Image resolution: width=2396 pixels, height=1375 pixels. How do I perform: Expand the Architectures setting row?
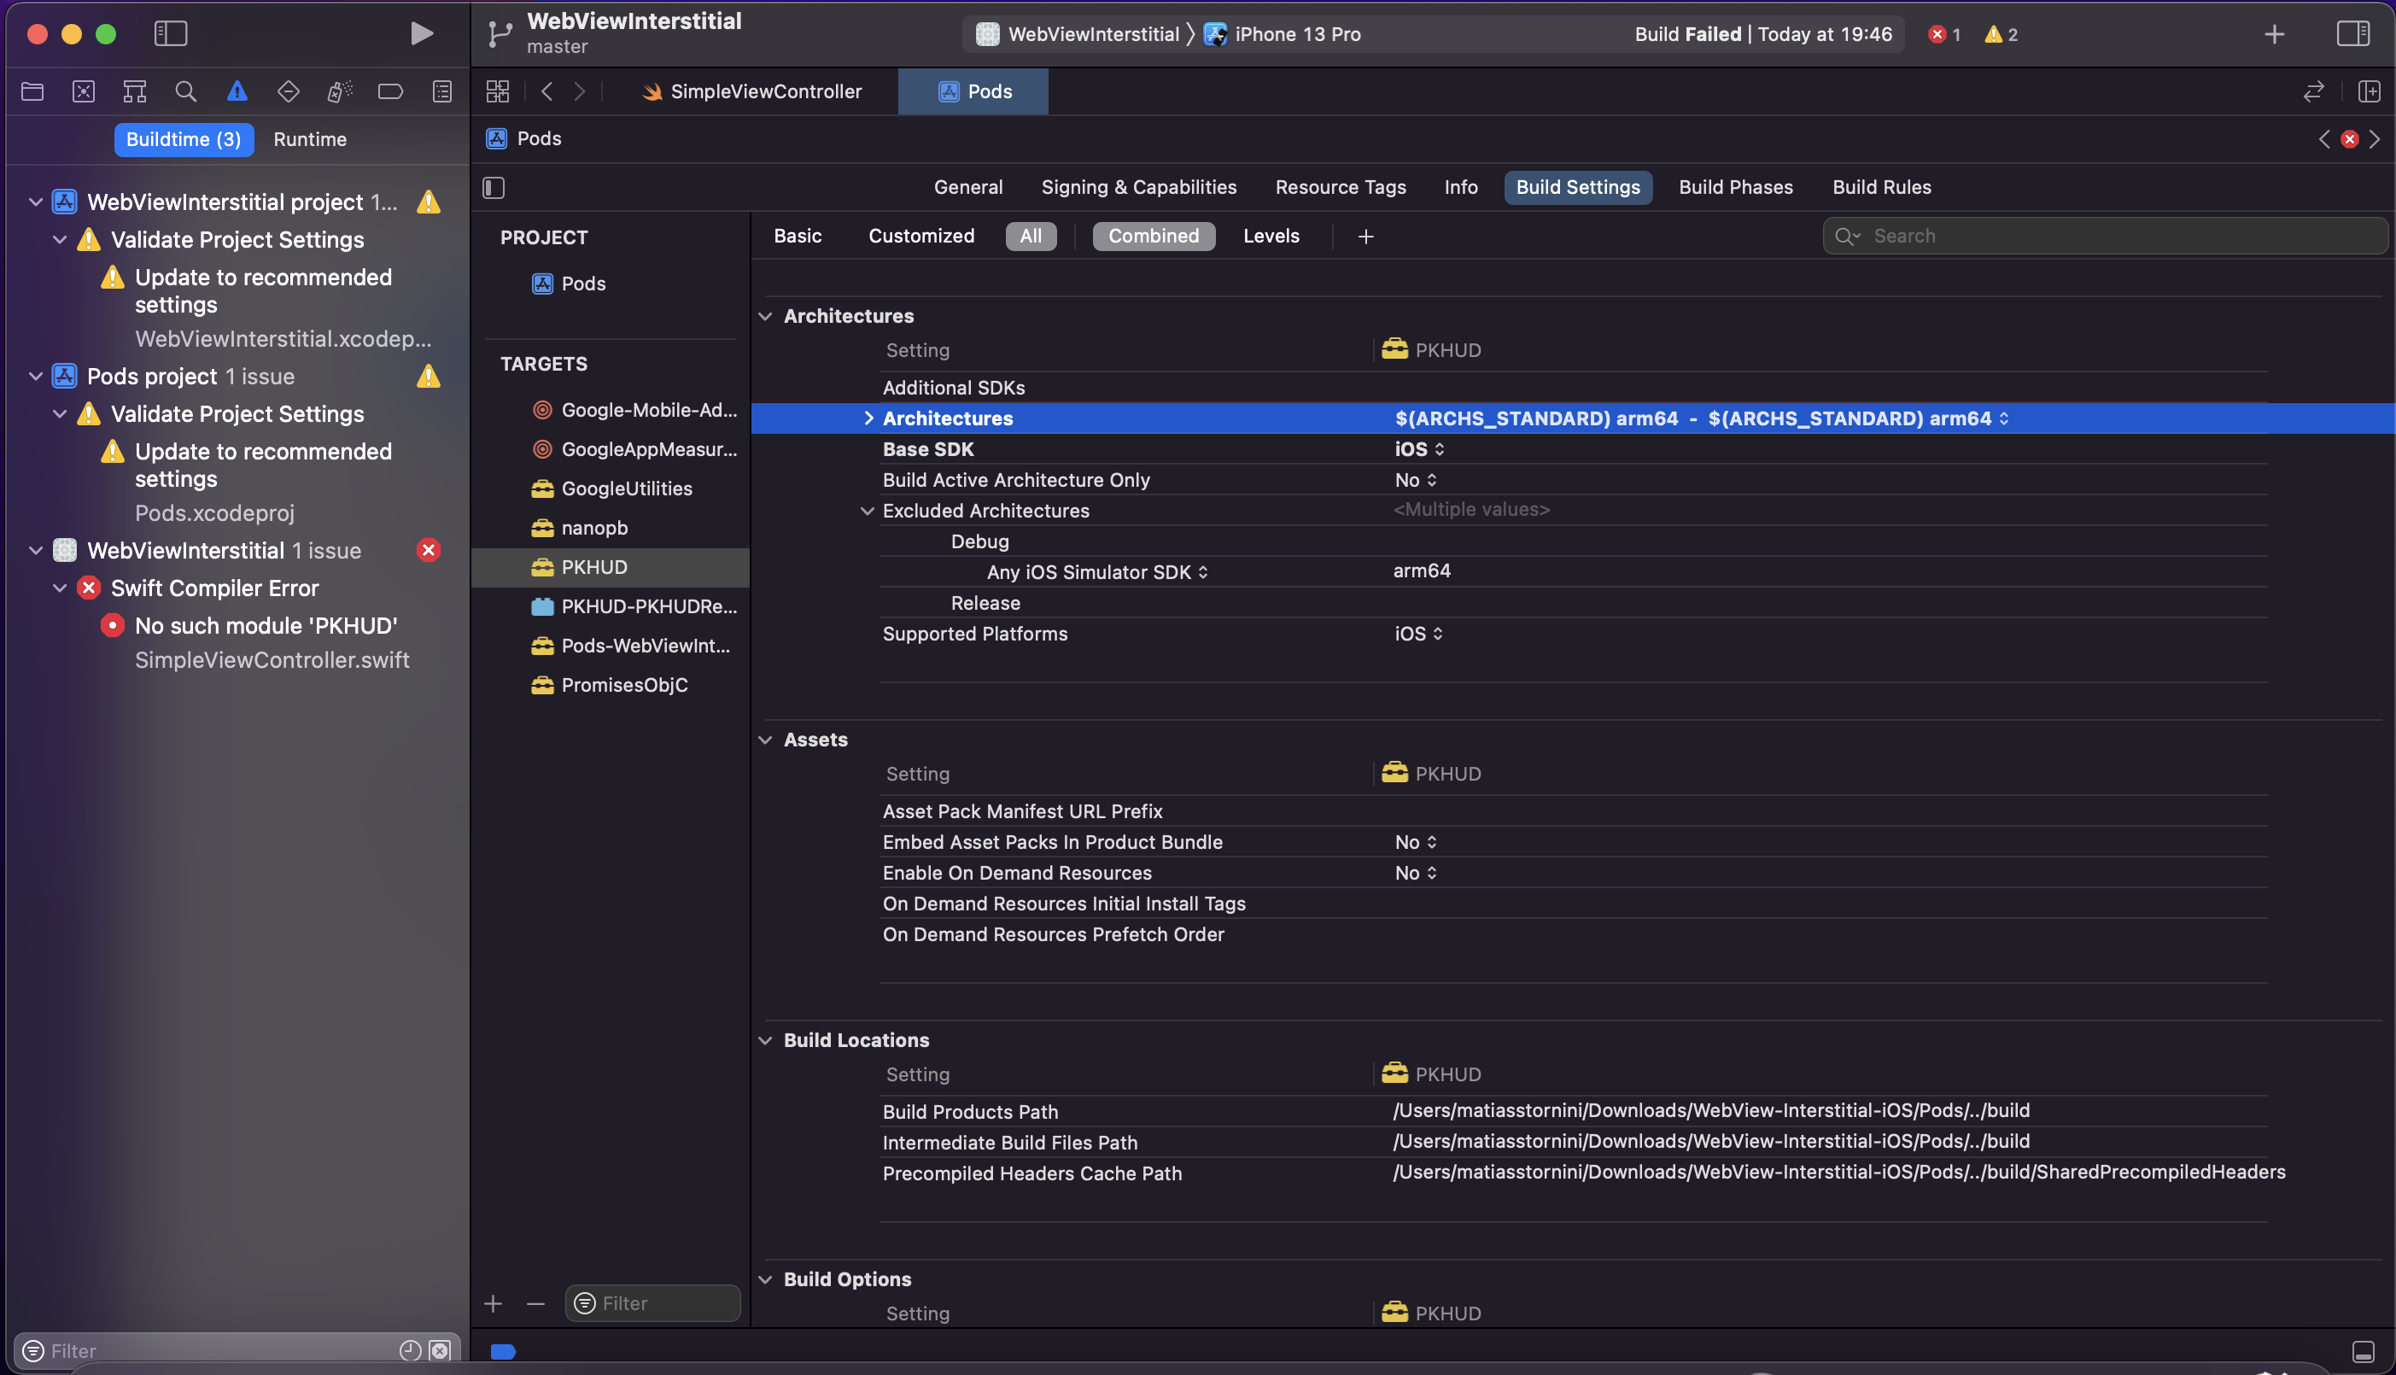click(x=868, y=418)
